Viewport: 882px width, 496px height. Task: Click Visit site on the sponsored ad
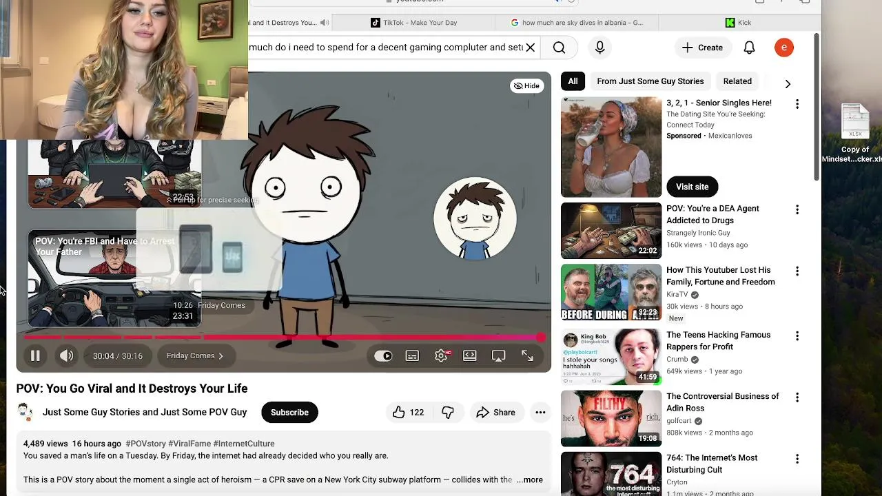click(x=692, y=187)
